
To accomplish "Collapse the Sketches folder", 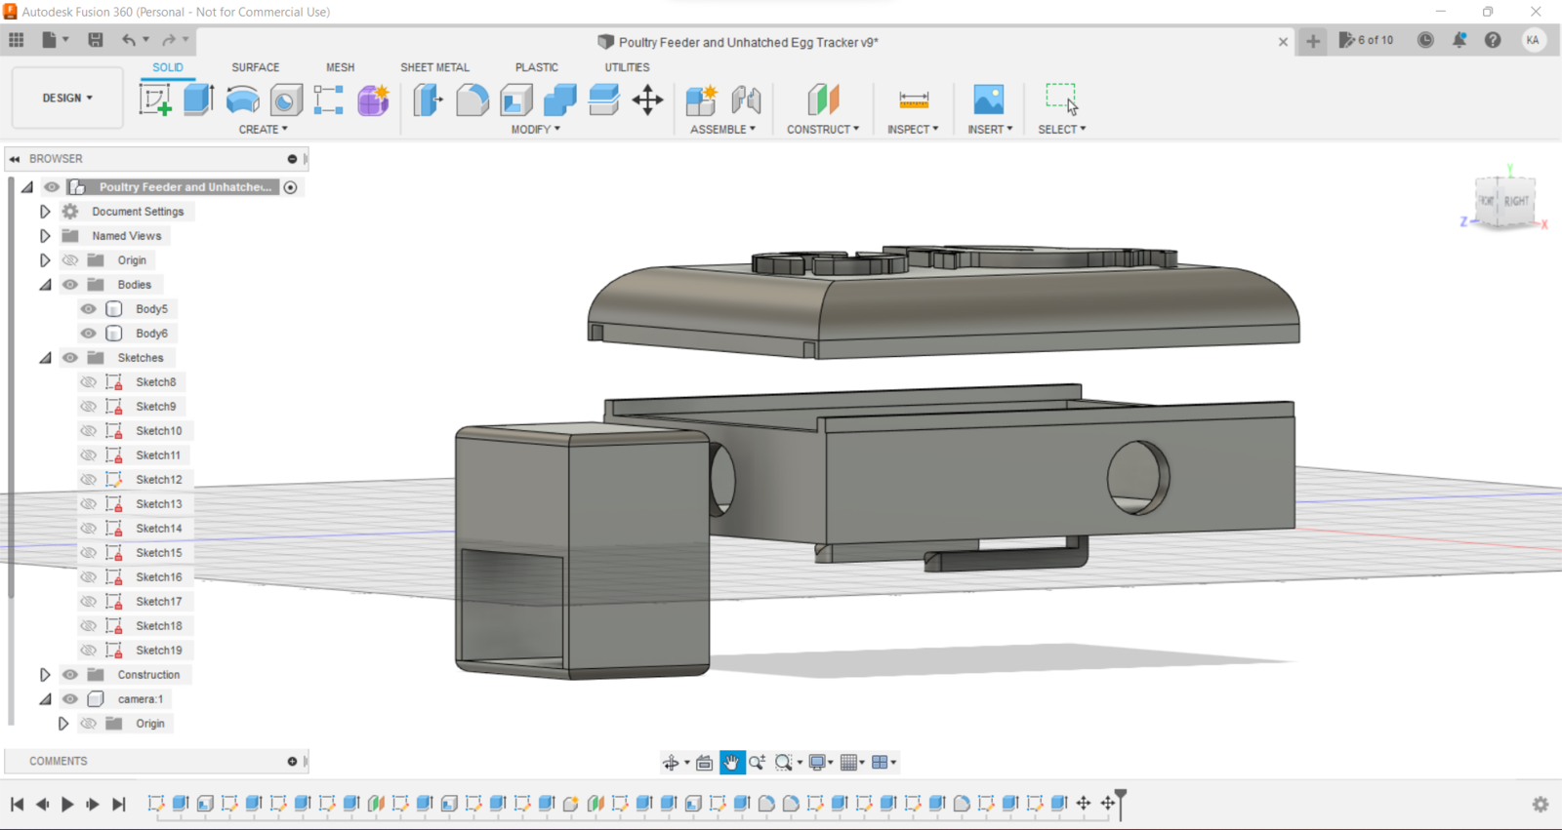I will point(45,358).
